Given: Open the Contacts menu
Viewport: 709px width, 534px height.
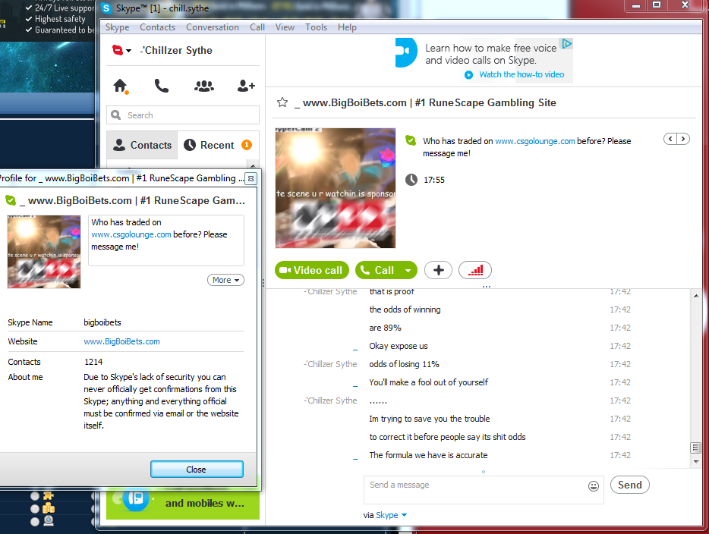Looking at the screenshot, I should pos(157,27).
